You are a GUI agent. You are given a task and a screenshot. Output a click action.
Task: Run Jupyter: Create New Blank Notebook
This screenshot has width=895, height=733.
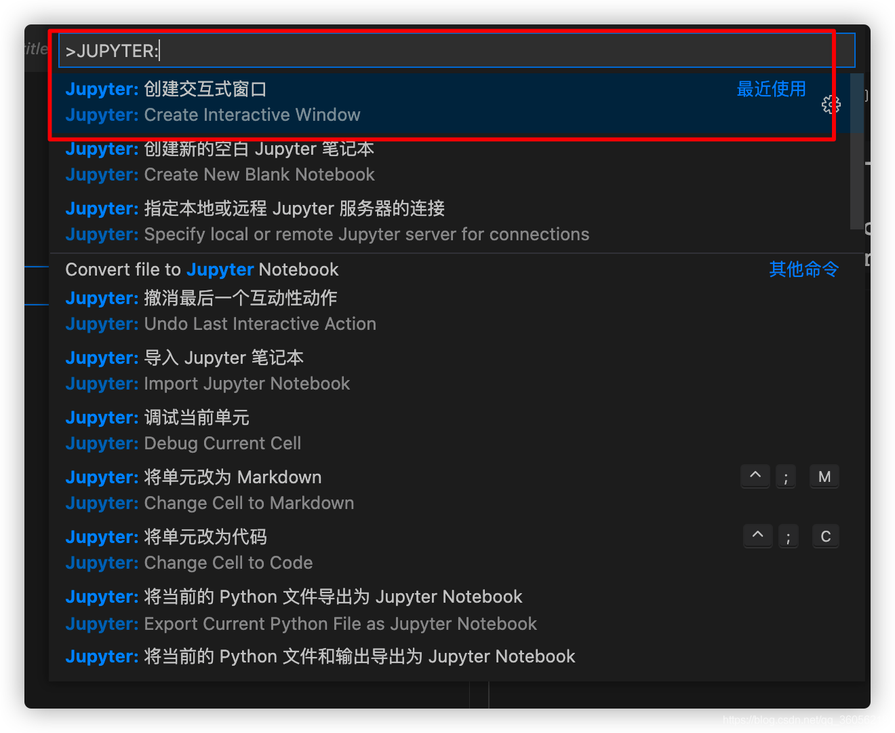click(x=450, y=162)
